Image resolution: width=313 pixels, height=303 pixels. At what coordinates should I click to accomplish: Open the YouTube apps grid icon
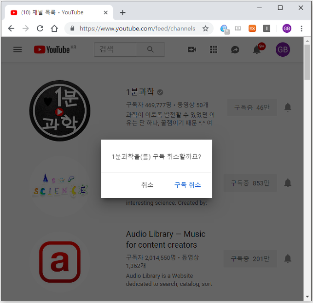(x=214, y=49)
